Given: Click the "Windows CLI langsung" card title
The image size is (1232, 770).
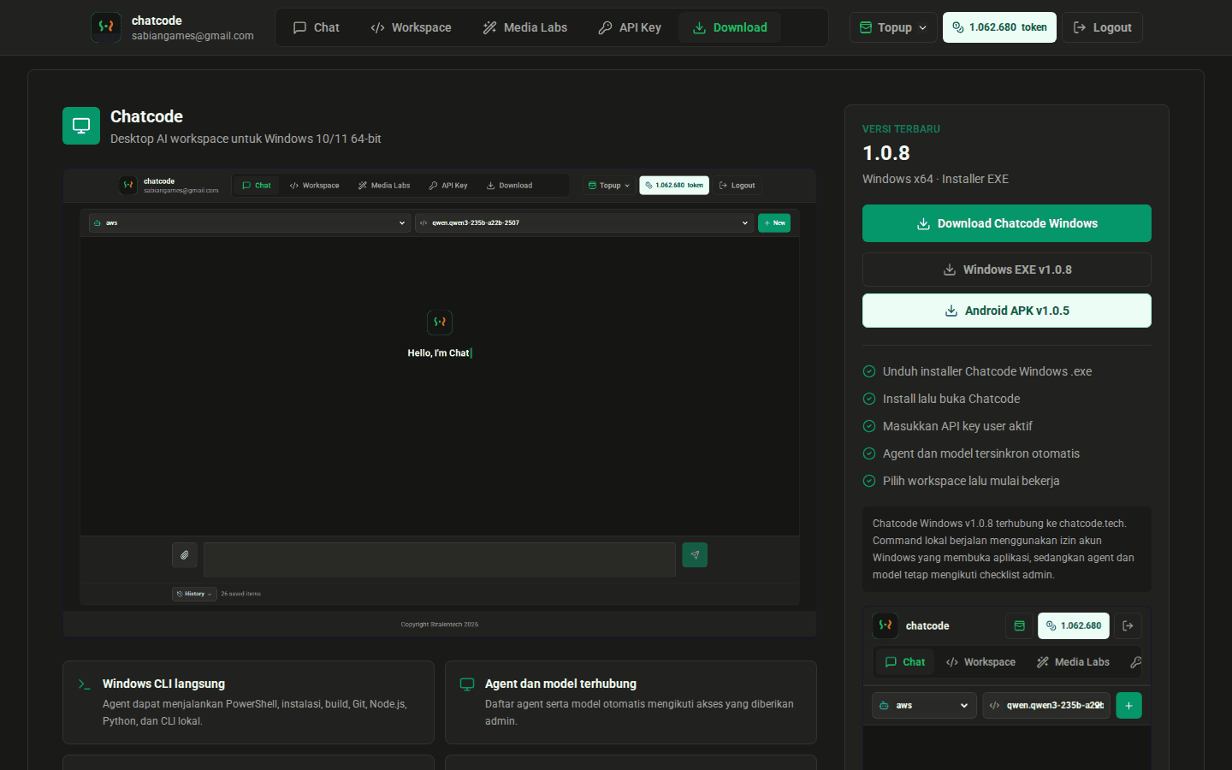Looking at the screenshot, I should 163,684.
